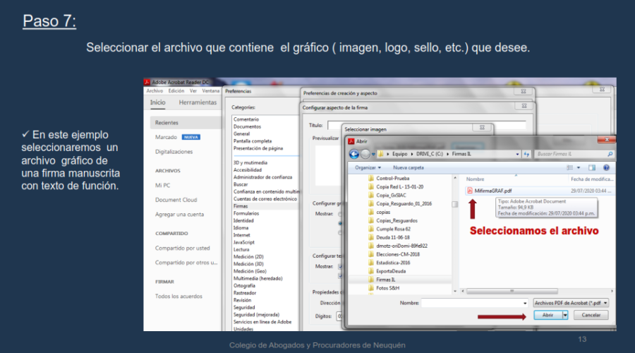Click the PDF icon of MifirmaGRAF.pdf
This screenshot has width=635, height=353.
(x=470, y=191)
